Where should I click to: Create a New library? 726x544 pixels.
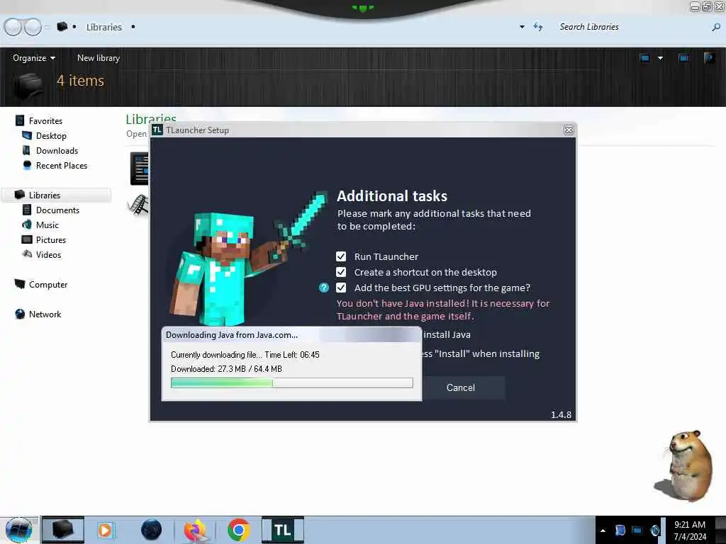pos(98,58)
